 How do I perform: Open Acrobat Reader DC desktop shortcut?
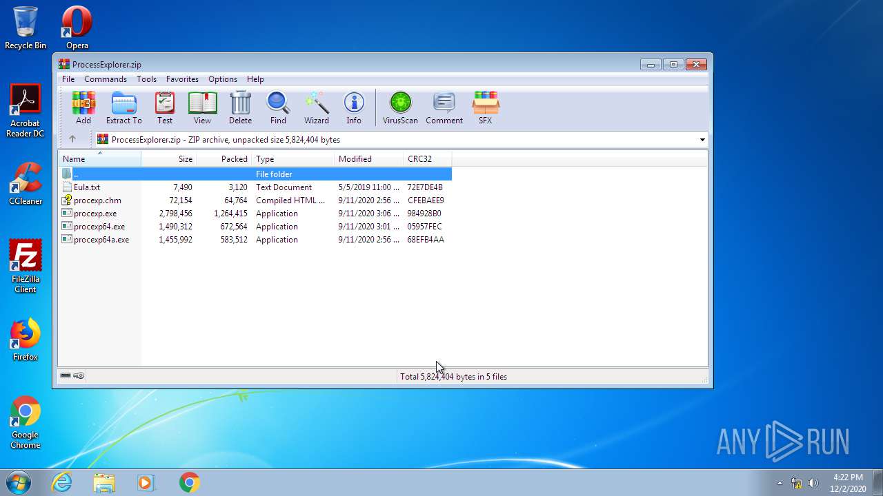[26, 111]
